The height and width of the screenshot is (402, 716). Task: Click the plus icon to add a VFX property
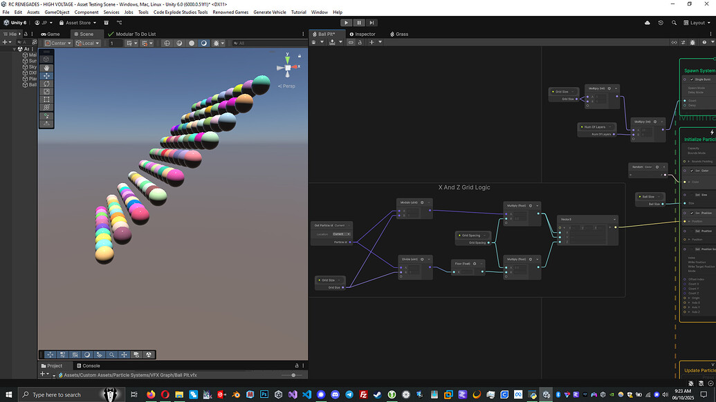371,42
